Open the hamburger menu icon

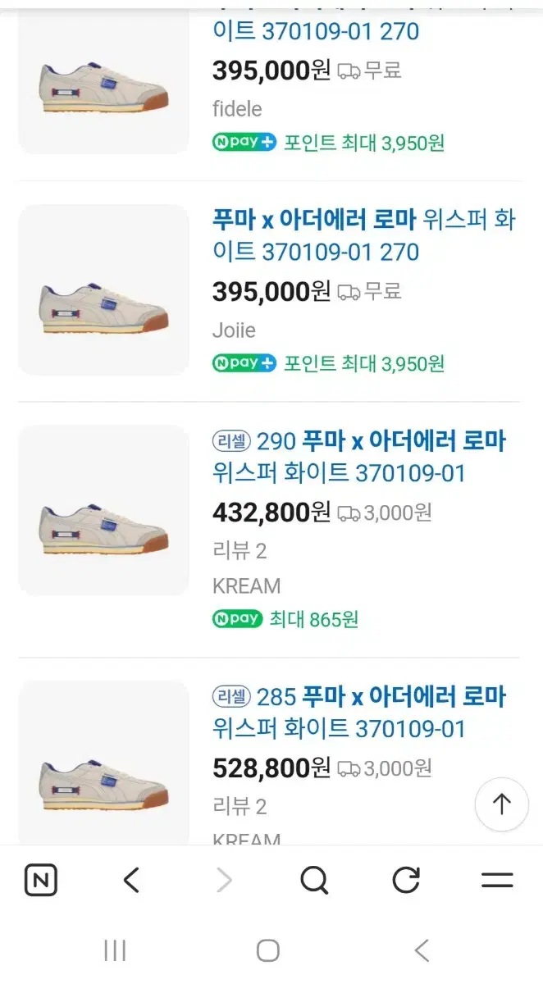pos(497,881)
